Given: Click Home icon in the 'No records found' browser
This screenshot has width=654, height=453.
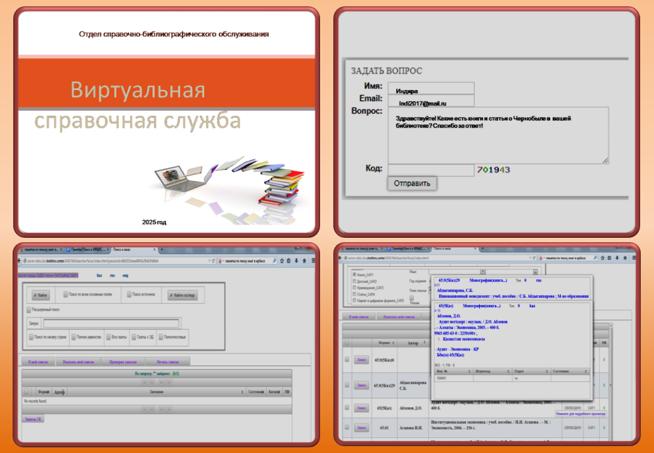Looking at the screenshot, I should click(x=304, y=260).
